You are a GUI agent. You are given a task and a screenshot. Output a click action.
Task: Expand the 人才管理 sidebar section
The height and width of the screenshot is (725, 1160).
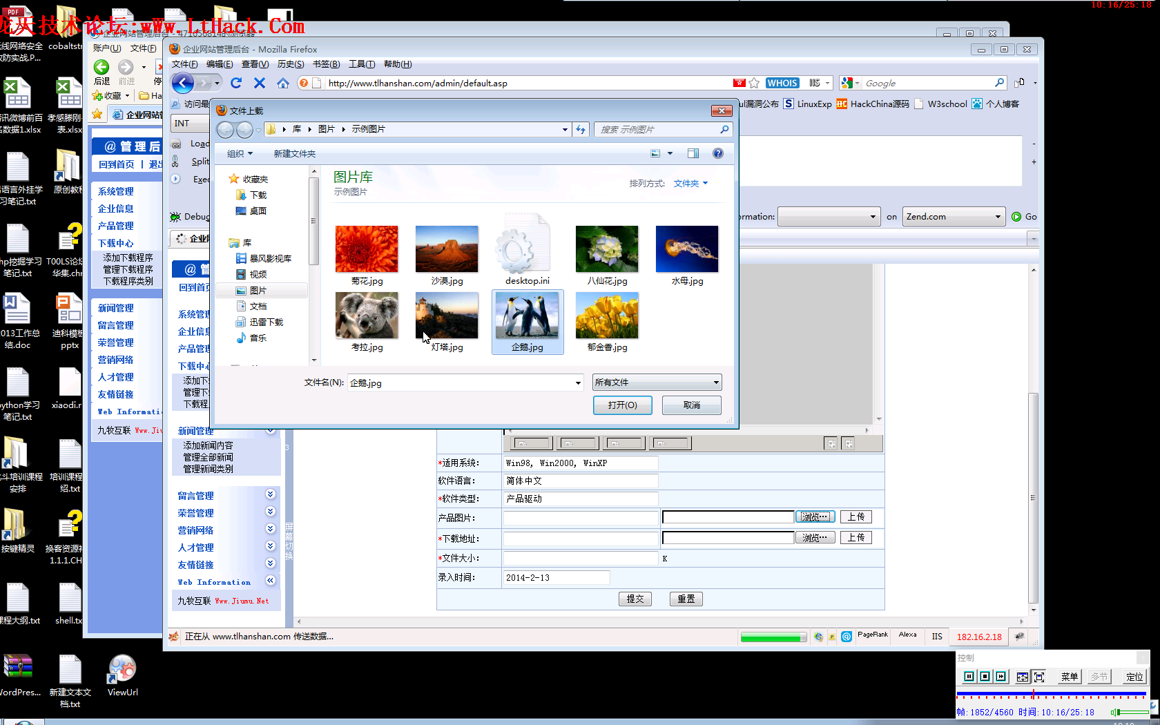click(x=271, y=546)
